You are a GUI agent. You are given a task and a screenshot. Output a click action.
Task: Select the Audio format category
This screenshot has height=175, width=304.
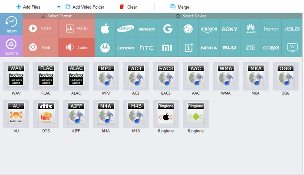[76, 47]
